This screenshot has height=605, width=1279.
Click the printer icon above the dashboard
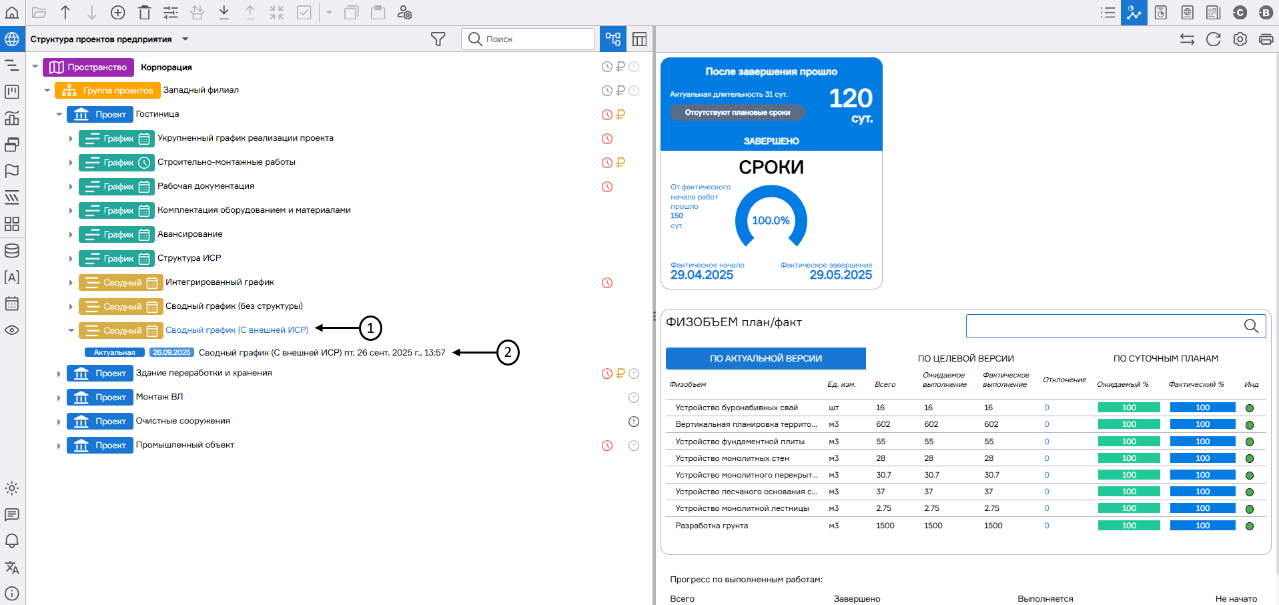(1266, 39)
